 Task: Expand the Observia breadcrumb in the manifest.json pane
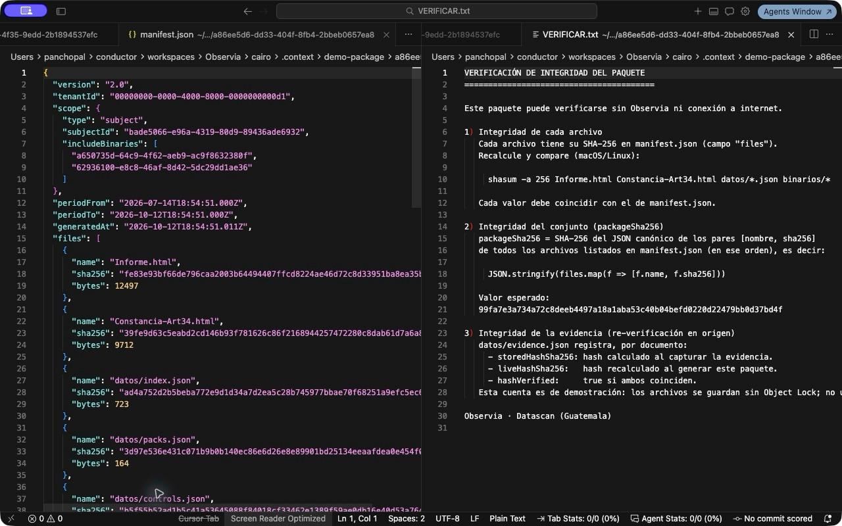coord(223,57)
